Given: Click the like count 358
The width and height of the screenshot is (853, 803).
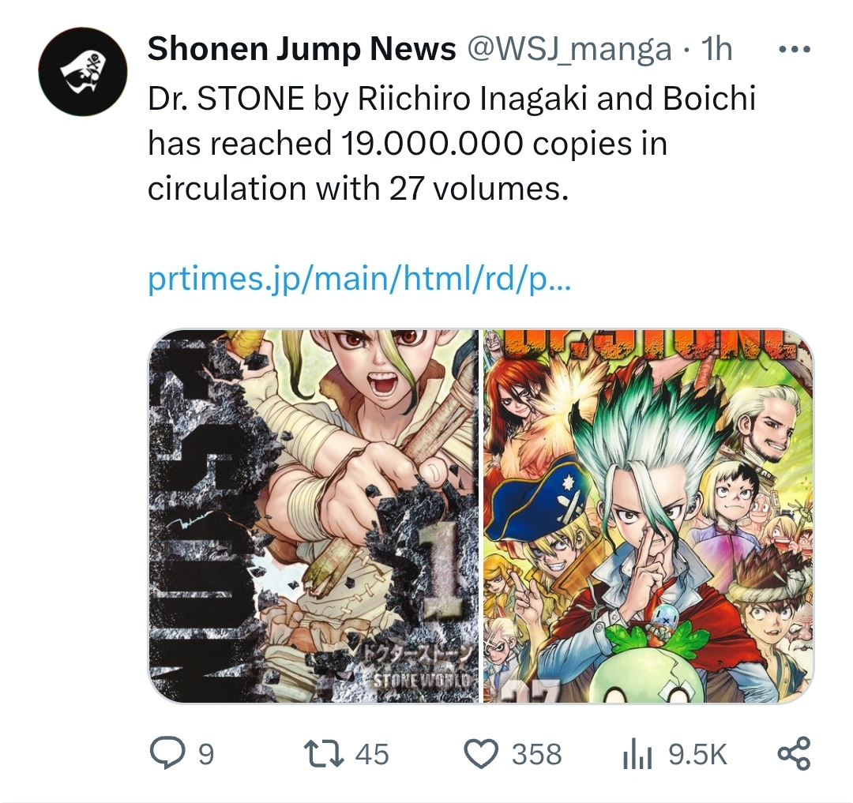Looking at the screenshot, I should 536,755.
